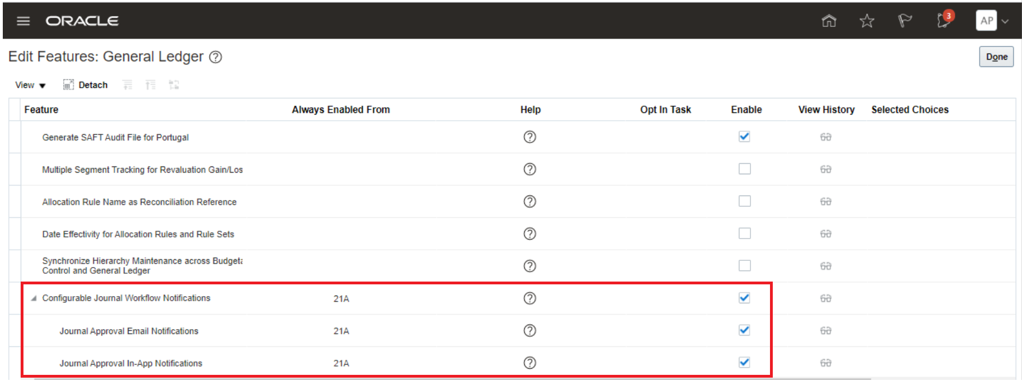The width and height of the screenshot is (1022, 381).
Task: View history for Journal Approval Email Notifications
Action: coord(825,331)
